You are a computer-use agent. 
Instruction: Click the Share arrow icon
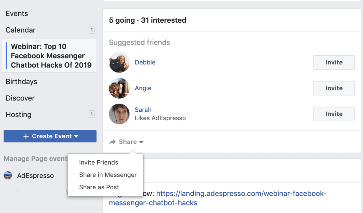click(112, 142)
